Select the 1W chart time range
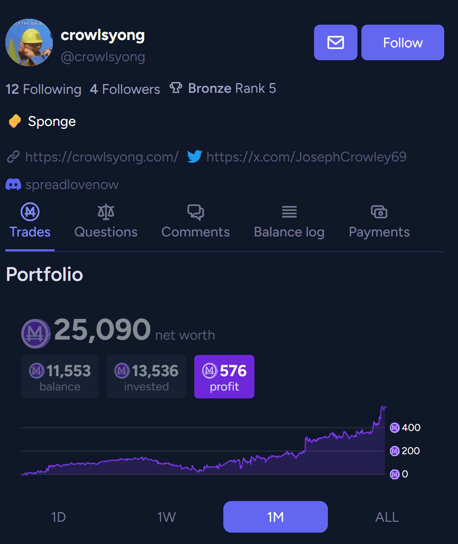This screenshot has height=544, width=458. pos(166,517)
